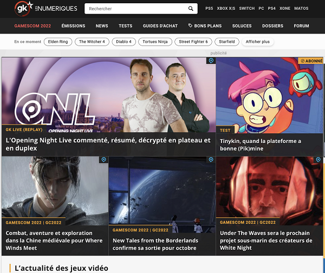
Task: Select the Tortues Ninja trending tag
Action: click(x=155, y=42)
